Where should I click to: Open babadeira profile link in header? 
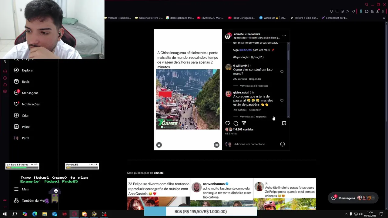(254, 34)
